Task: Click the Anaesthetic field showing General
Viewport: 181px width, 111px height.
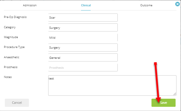Action: point(83,58)
